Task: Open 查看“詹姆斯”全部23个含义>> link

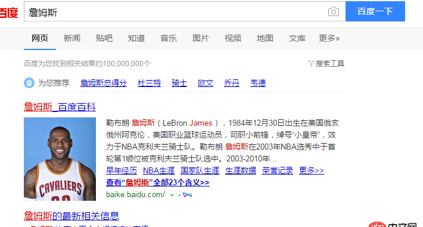Action: (x=158, y=183)
